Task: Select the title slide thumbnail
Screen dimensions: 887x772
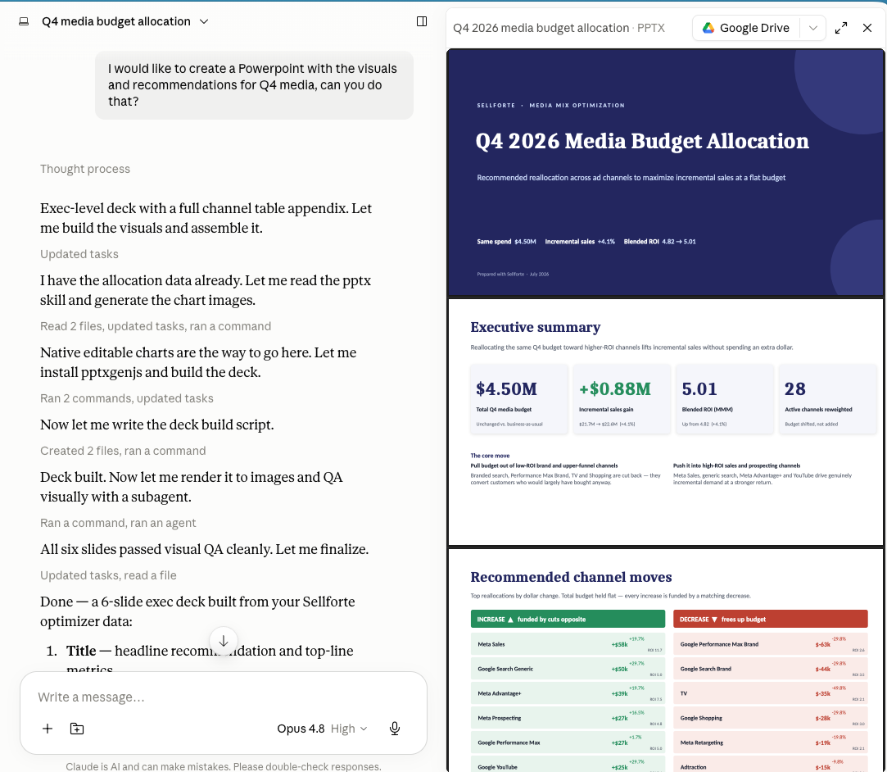Action: [666, 173]
